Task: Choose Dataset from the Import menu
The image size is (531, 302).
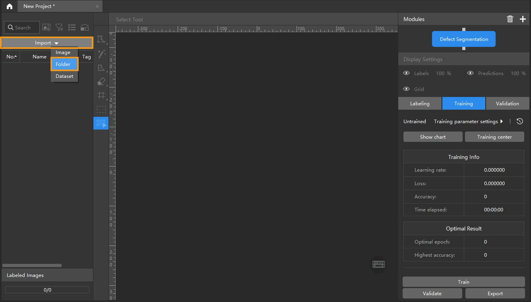Action: point(64,76)
